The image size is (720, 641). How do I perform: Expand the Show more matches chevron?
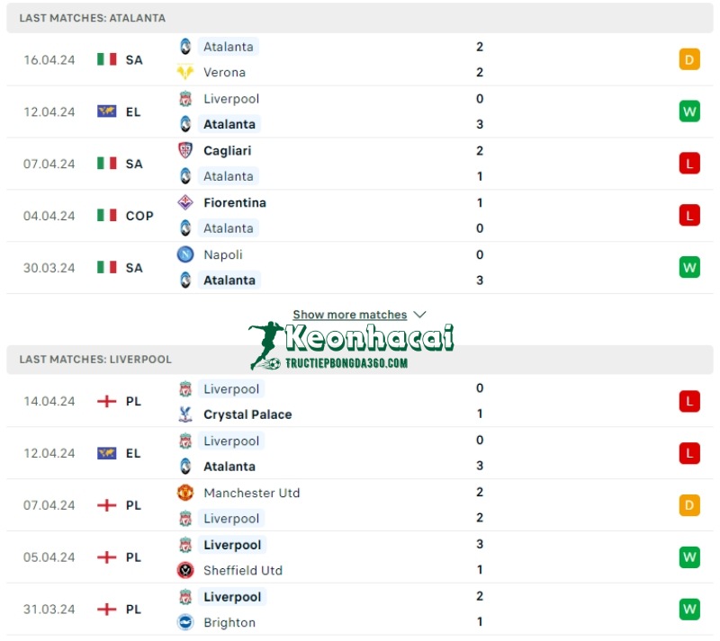tap(419, 315)
